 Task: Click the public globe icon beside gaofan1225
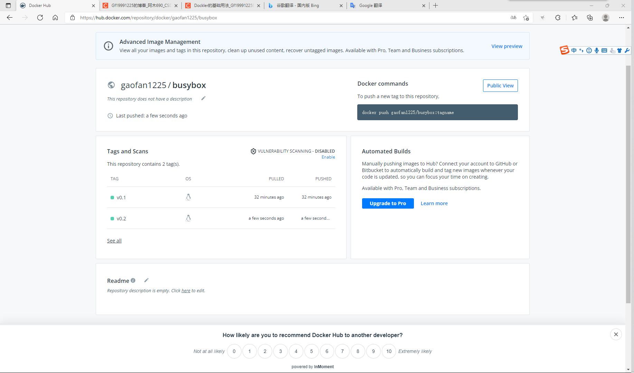tap(111, 85)
